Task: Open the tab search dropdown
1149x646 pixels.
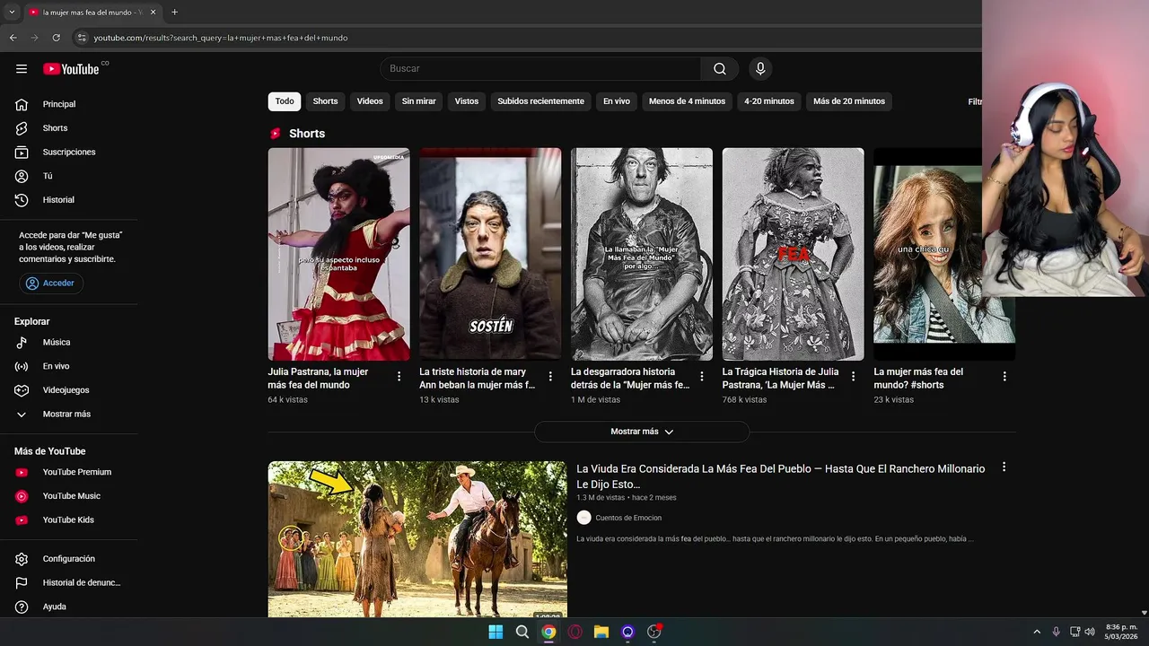Action: [12, 12]
